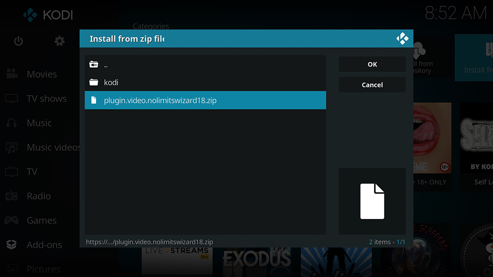Click the OK button in dialog
493x277 pixels.
click(372, 64)
